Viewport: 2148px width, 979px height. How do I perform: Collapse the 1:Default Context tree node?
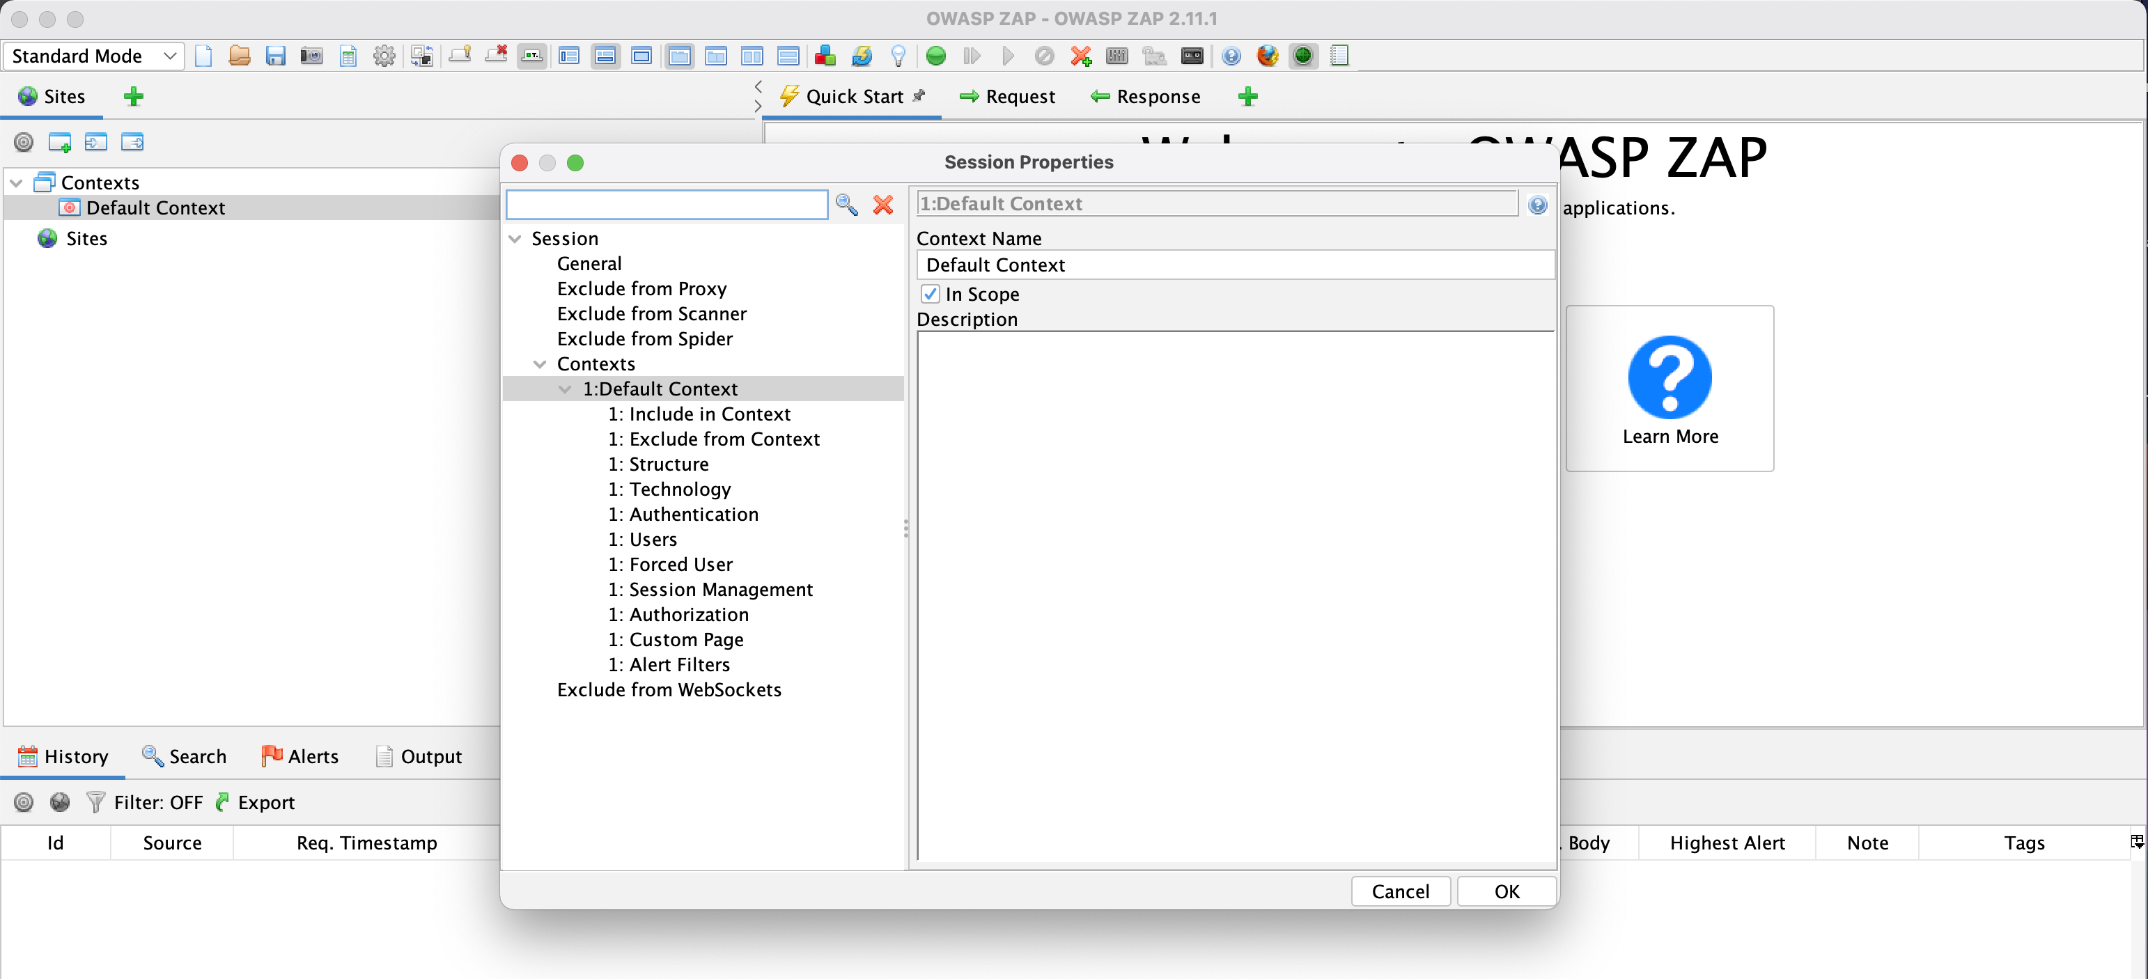[565, 389]
